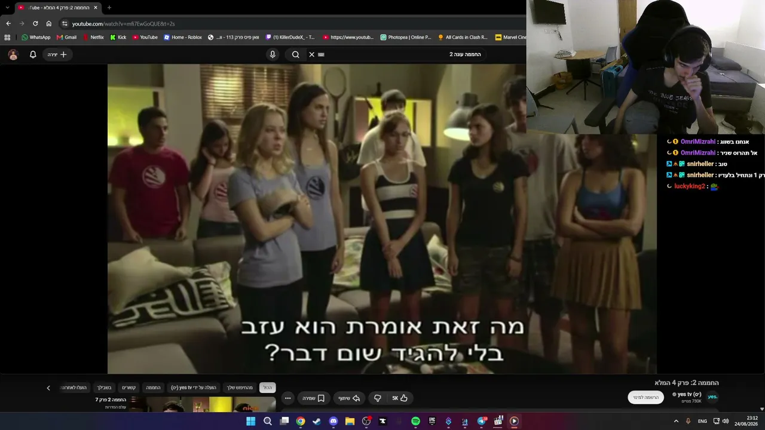765x430 pixels.
Task: Focus the address bar showing youtube.com/watch
Action: coord(293,23)
